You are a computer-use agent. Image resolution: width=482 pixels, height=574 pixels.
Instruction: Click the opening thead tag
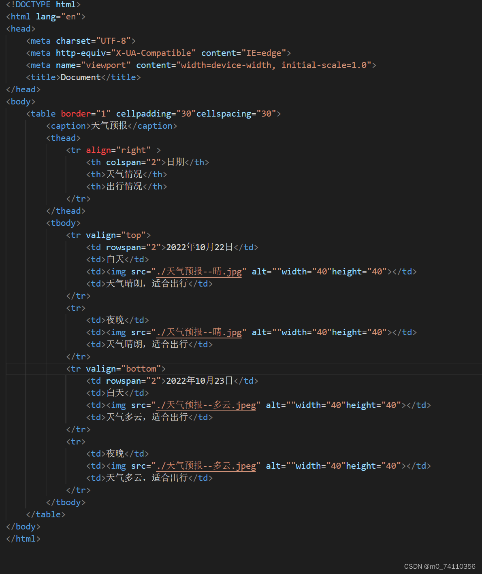click(63, 138)
